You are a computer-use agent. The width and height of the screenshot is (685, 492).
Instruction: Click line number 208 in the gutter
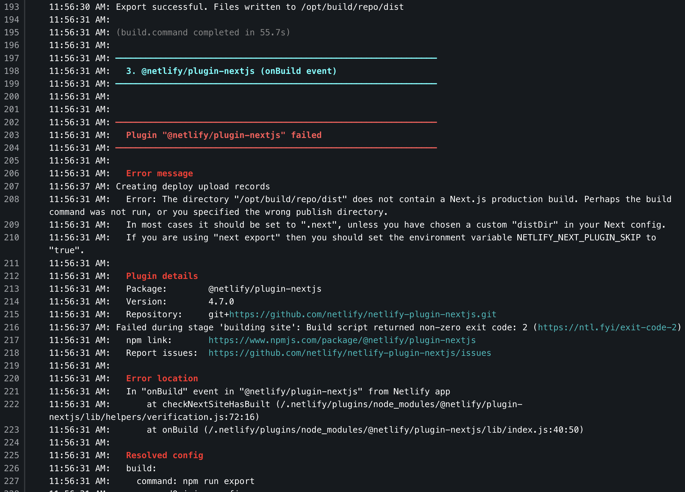12,199
